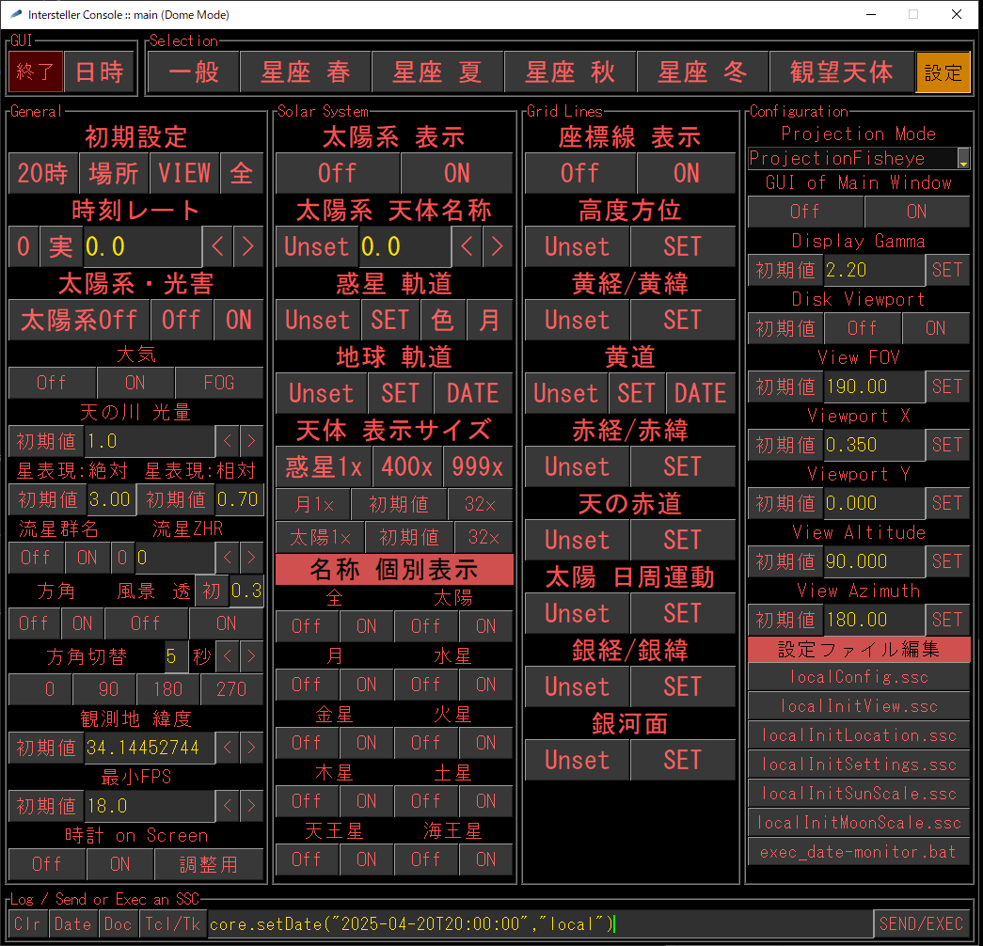The width and height of the screenshot is (983, 946).
Task: Click the 20時 initial setting button
Action: coord(42,173)
